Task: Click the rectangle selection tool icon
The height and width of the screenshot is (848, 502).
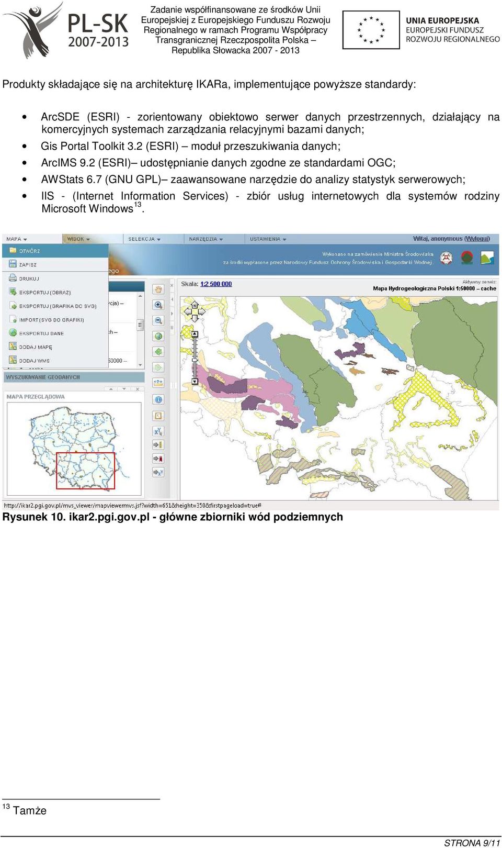Action: pos(158,416)
